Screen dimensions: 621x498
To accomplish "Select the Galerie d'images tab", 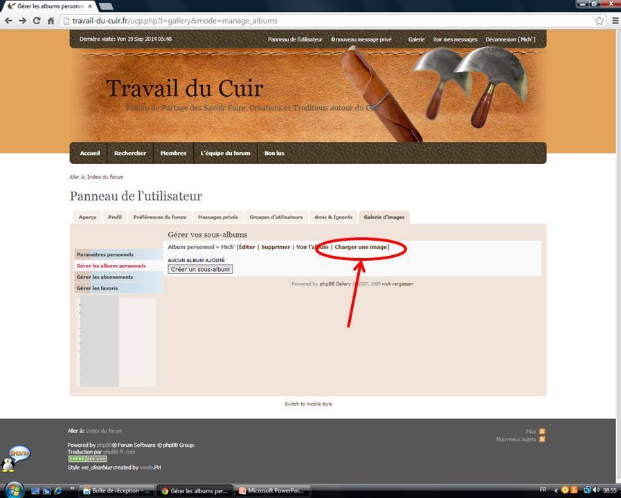I will click(384, 217).
